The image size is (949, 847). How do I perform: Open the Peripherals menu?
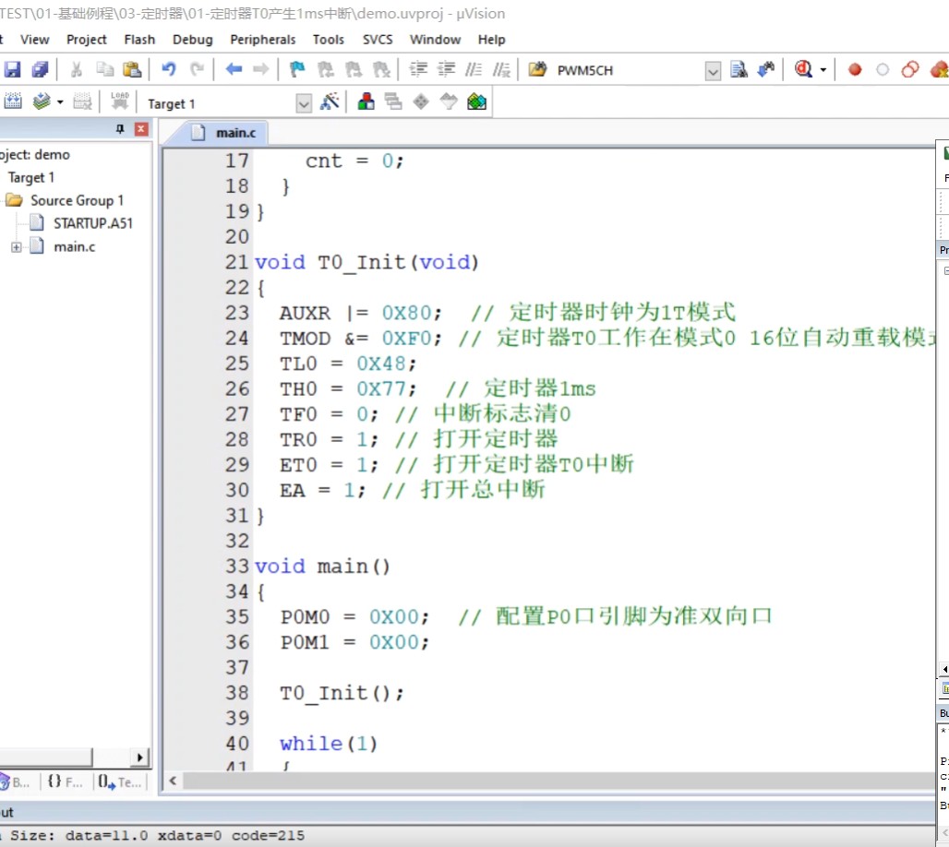coord(263,40)
